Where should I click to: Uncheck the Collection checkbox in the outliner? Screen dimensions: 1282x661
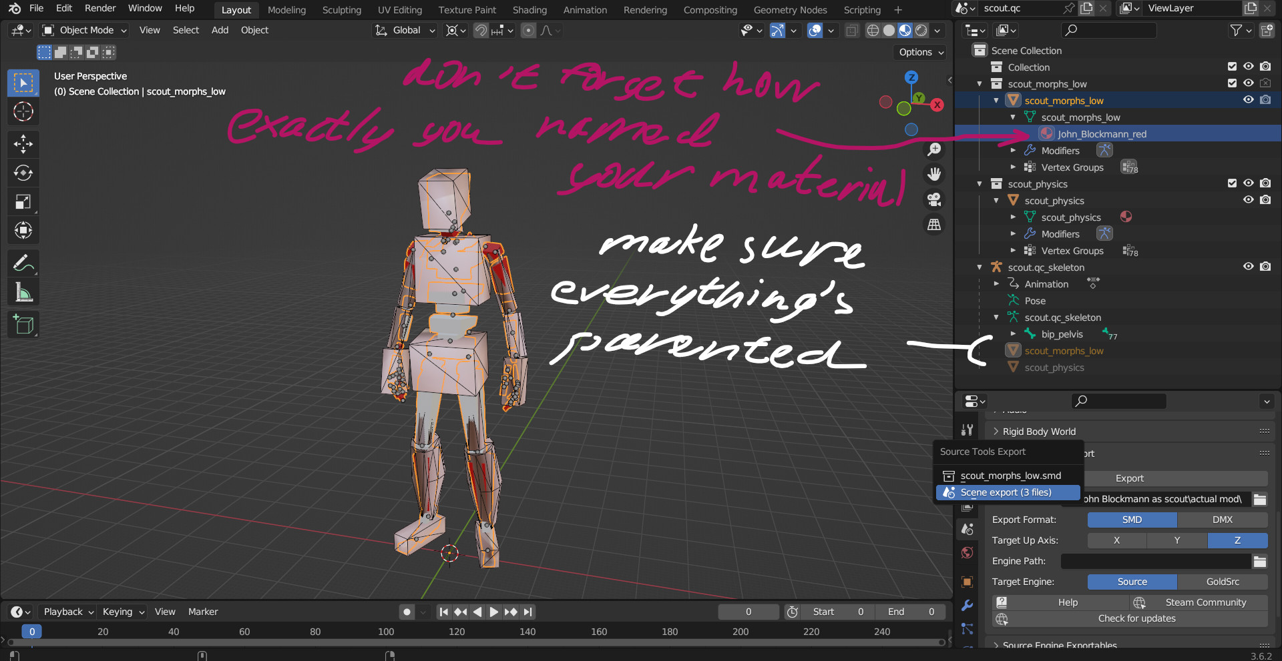coord(1231,67)
